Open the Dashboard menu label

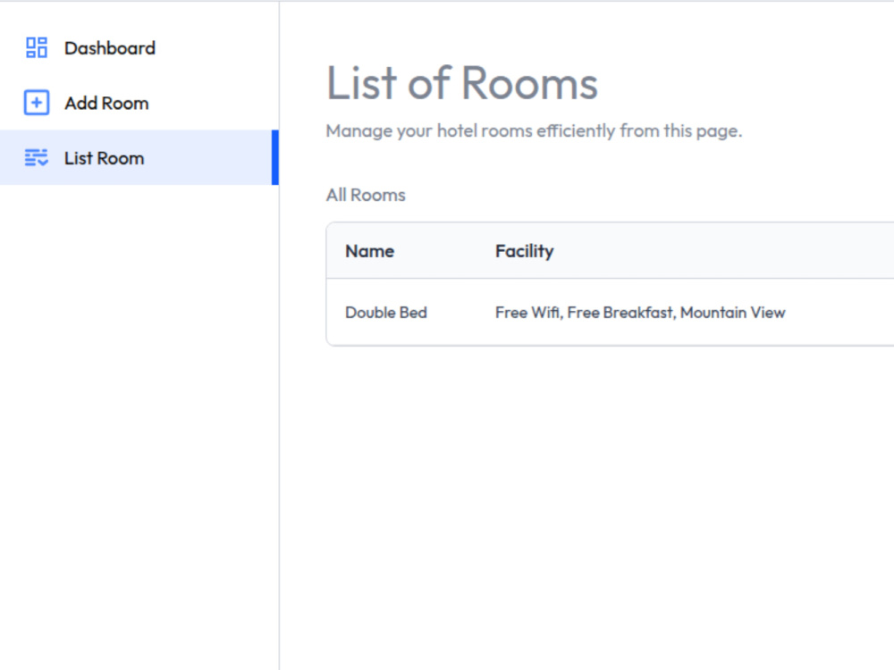[110, 48]
